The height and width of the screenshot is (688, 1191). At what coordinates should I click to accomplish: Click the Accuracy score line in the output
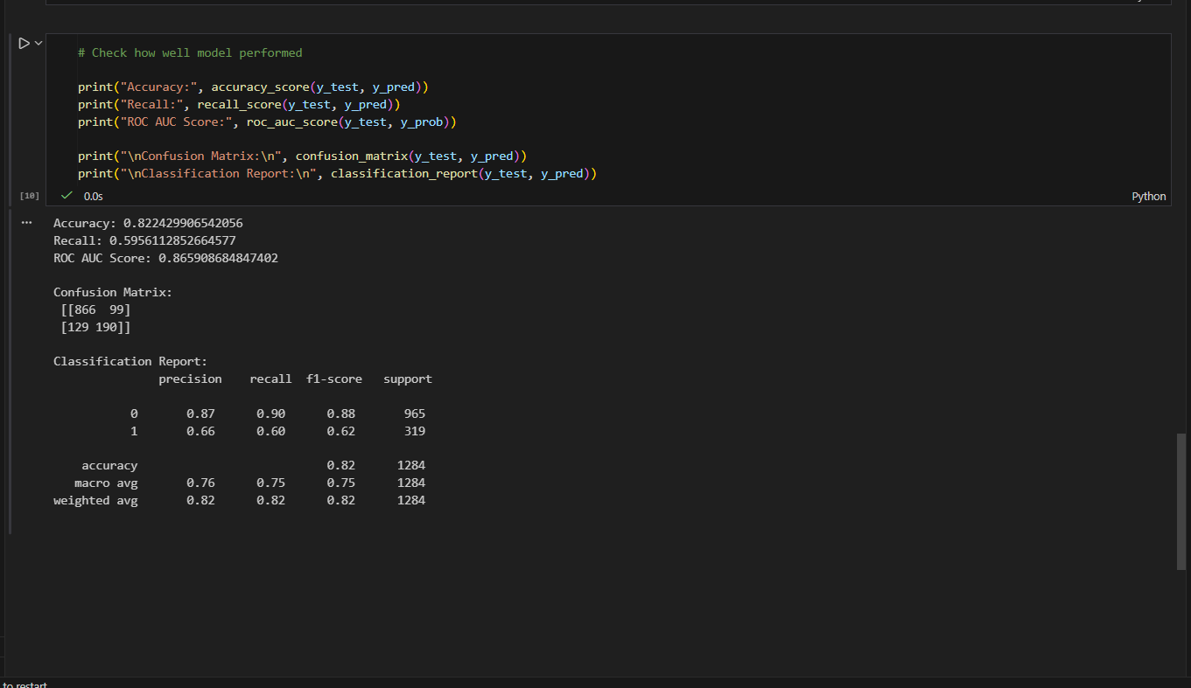pos(149,223)
